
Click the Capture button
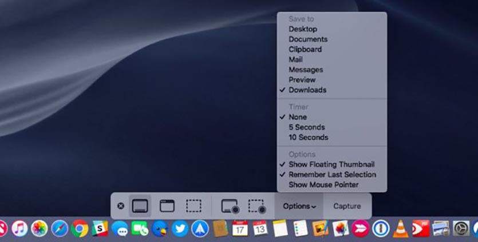(x=347, y=206)
